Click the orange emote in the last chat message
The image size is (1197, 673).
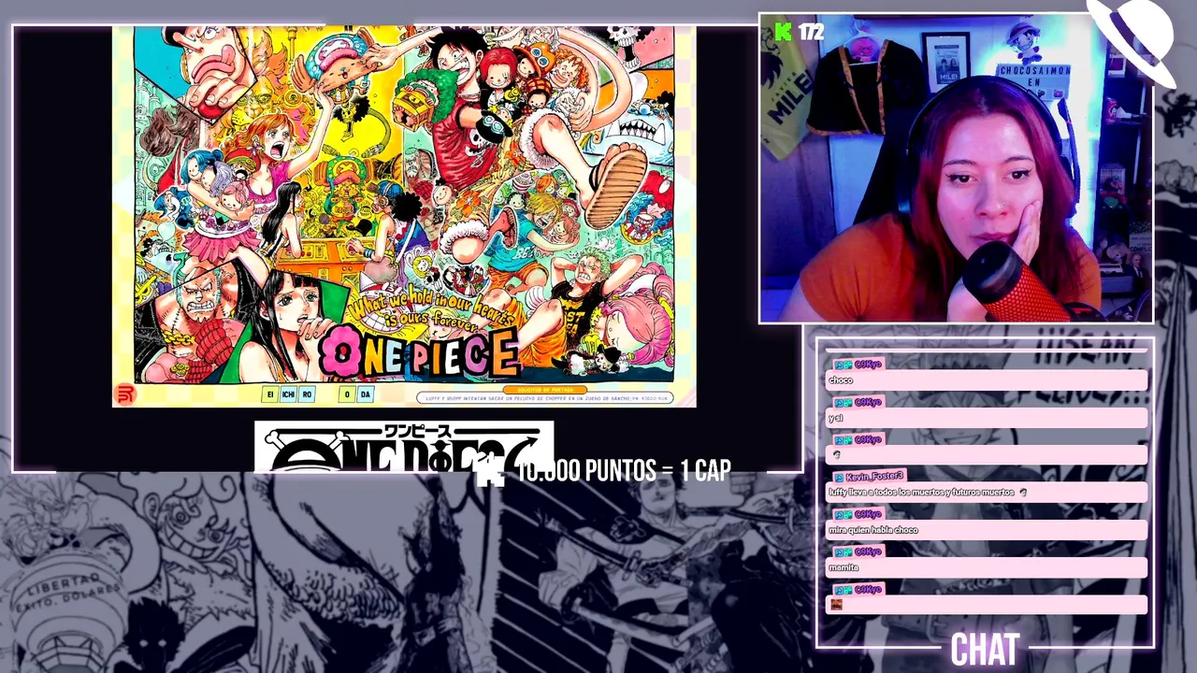click(x=837, y=605)
